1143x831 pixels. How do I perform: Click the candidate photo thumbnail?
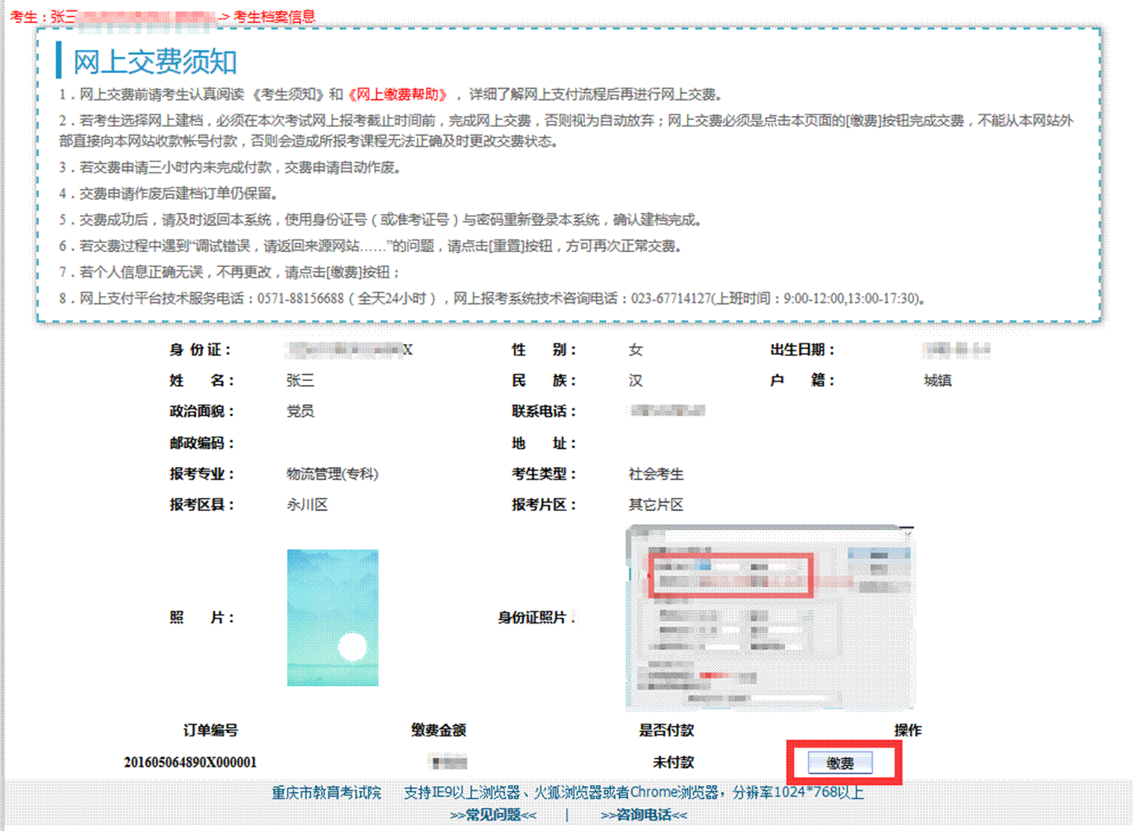pos(333,618)
